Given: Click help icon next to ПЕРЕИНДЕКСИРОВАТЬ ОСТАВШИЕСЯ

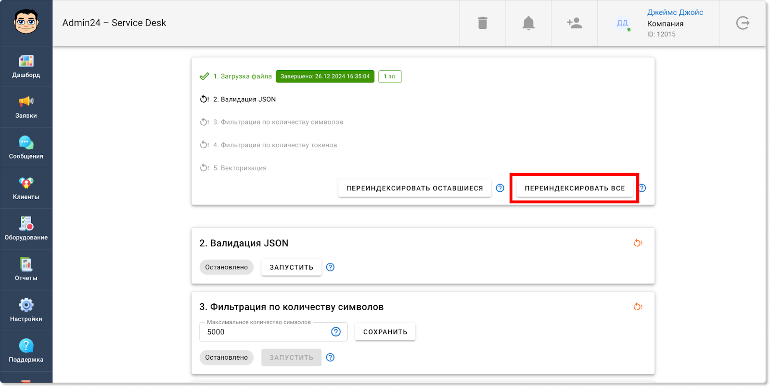Looking at the screenshot, I should coord(500,188).
